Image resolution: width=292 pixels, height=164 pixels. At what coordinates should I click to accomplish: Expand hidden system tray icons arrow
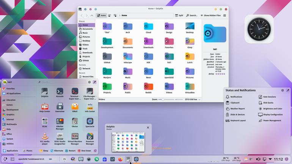point(270,159)
